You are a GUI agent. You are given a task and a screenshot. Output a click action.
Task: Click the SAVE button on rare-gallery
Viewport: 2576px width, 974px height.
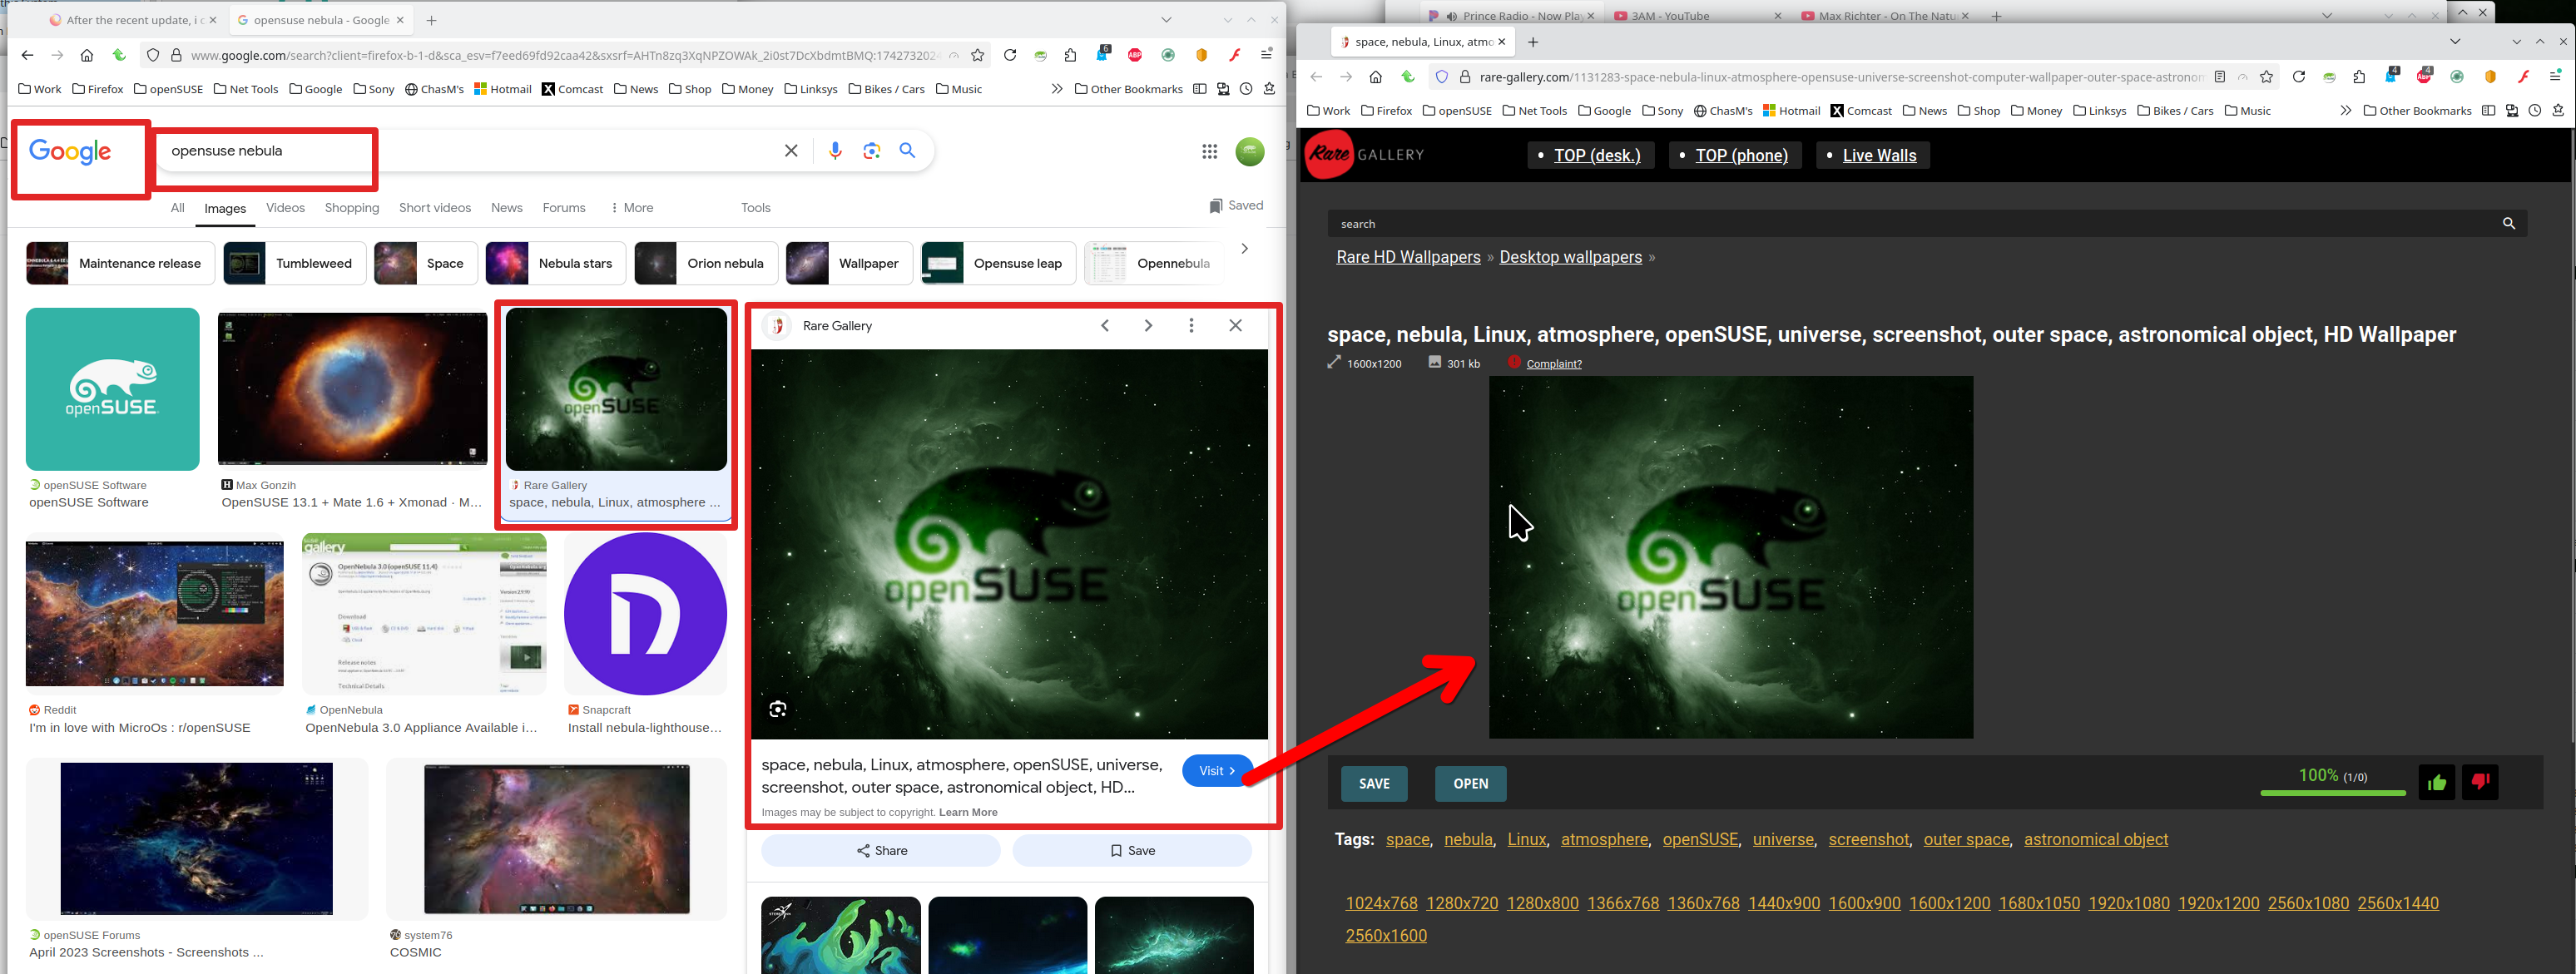pyautogui.click(x=1374, y=784)
